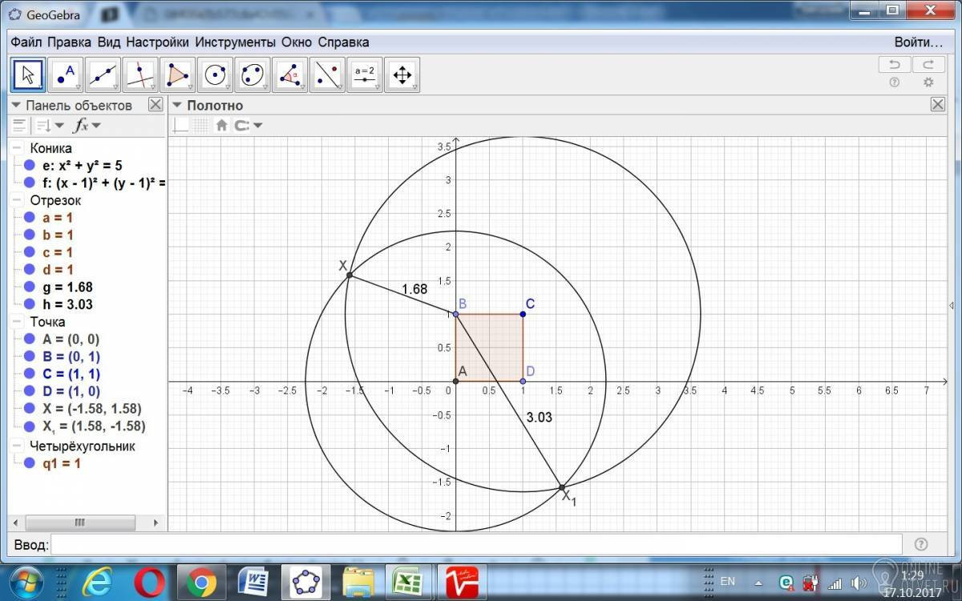This screenshot has width=962, height=601.
Task: Click the algebra panel horizontal scrollbar
Action: [79, 522]
